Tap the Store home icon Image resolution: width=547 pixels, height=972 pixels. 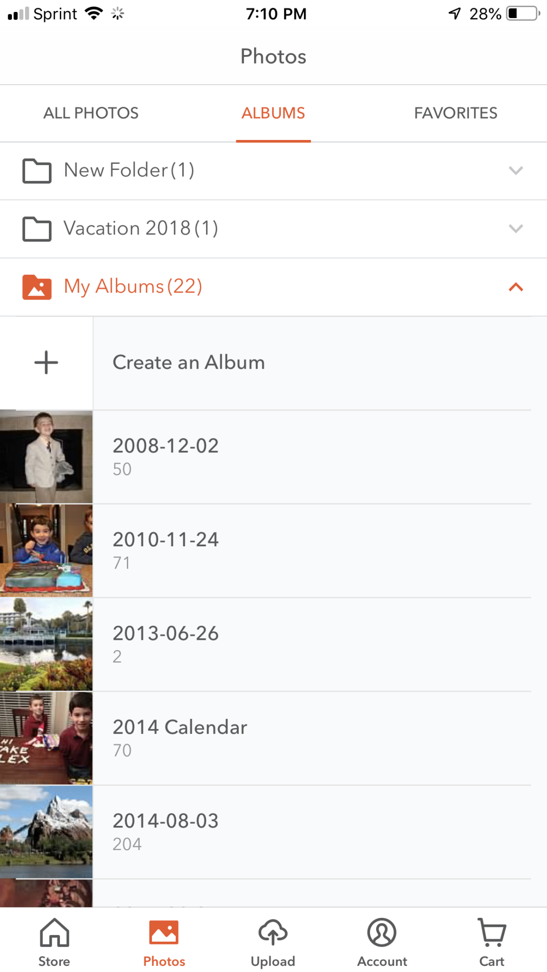pyautogui.click(x=54, y=932)
